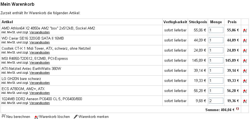This screenshot has width=251, height=119.
Task: Click the Warenkorb merken pencil icon
Action: 76,117
